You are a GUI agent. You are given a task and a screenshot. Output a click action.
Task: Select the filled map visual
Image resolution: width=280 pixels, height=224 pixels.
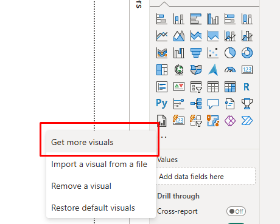click(196, 70)
